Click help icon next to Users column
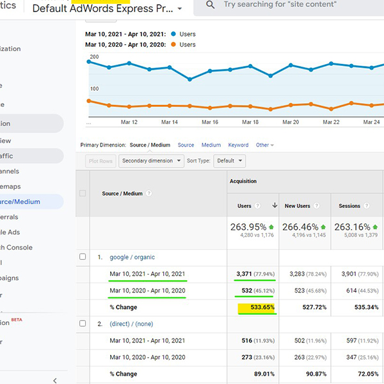Image resolution: width=384 pixels, height=384 pixels. pyautogui.click(x=257, y=206)
